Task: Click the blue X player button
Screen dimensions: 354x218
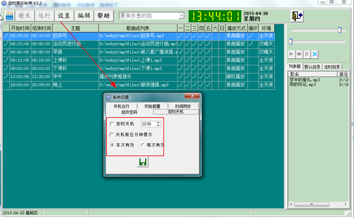Action: coord(314,54)
